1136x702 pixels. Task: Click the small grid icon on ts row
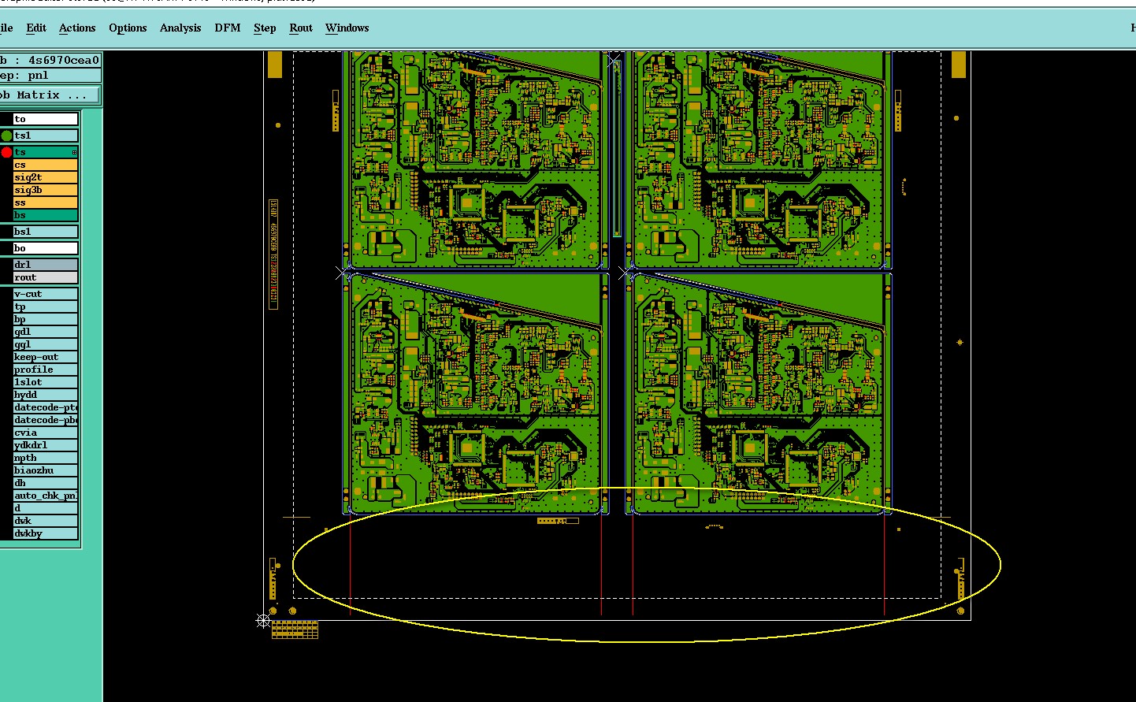pos(75,152)
